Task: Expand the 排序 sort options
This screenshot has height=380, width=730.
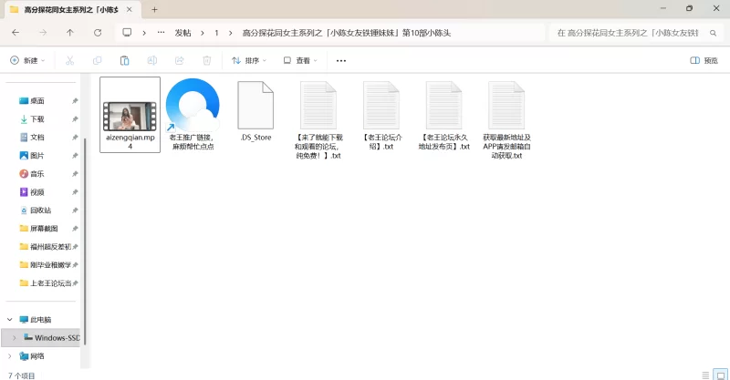Action: click(249, 60)
